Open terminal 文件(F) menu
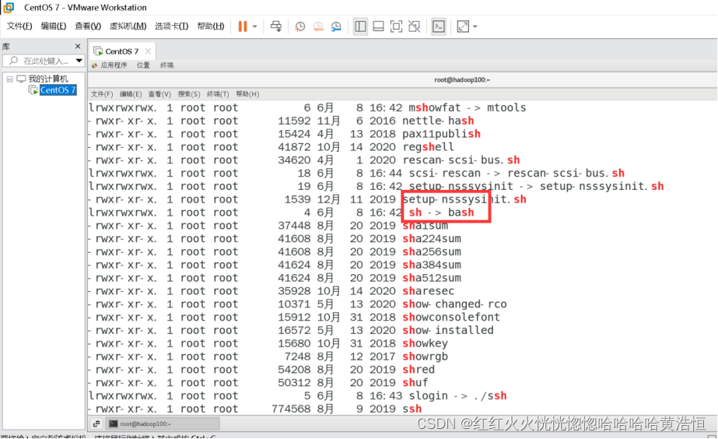Viewport: 718px width, 439px height. [x=102, y=94]
